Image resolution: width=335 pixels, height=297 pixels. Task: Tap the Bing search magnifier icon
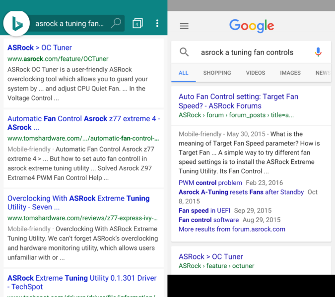pos(116,23)
